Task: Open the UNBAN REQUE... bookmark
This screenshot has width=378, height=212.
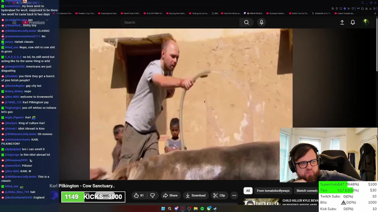Action: (x=254, y=13)
